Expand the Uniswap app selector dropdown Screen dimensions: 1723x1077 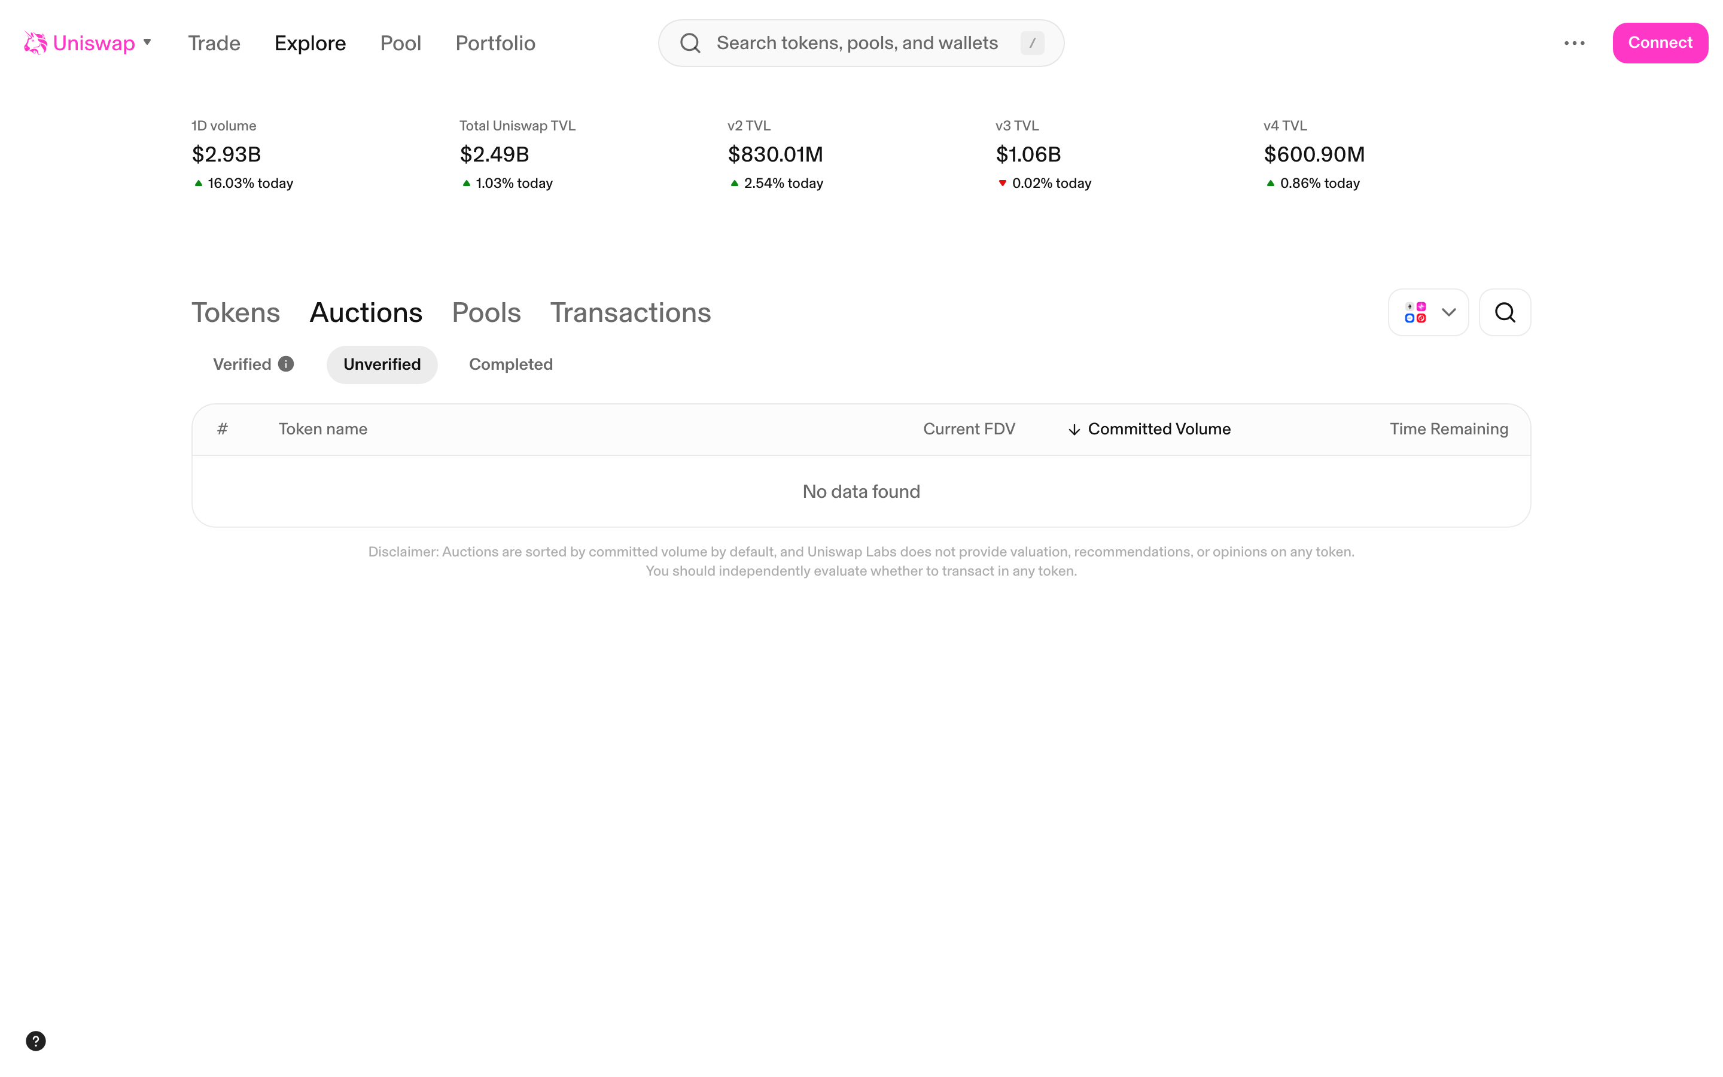[x=147, y=42]
